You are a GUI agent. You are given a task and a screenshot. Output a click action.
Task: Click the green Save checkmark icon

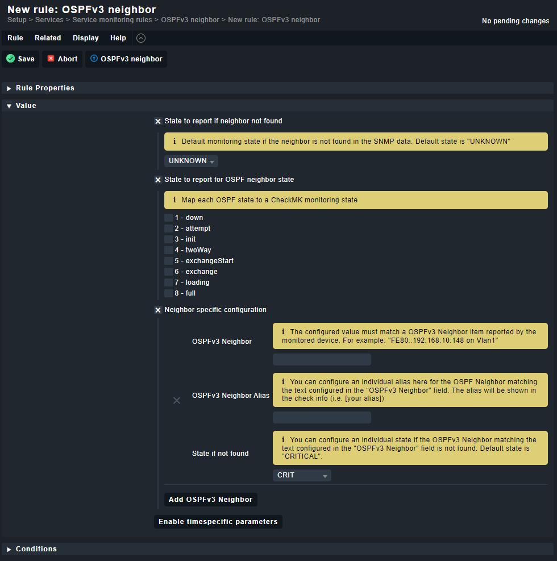click(11, 59)
